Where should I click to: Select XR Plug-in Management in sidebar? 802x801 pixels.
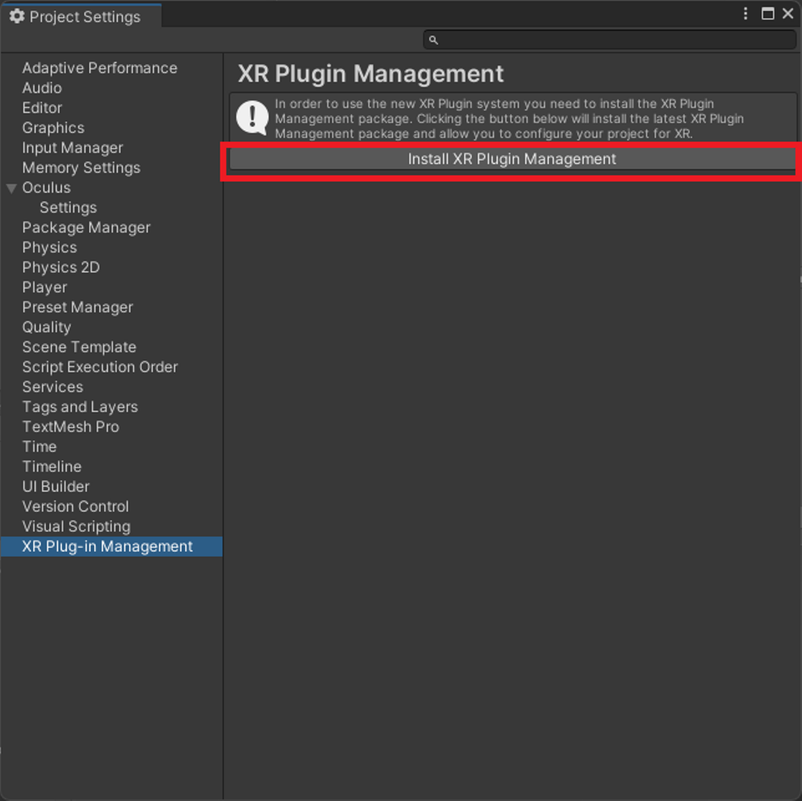[x=107, y=546]
